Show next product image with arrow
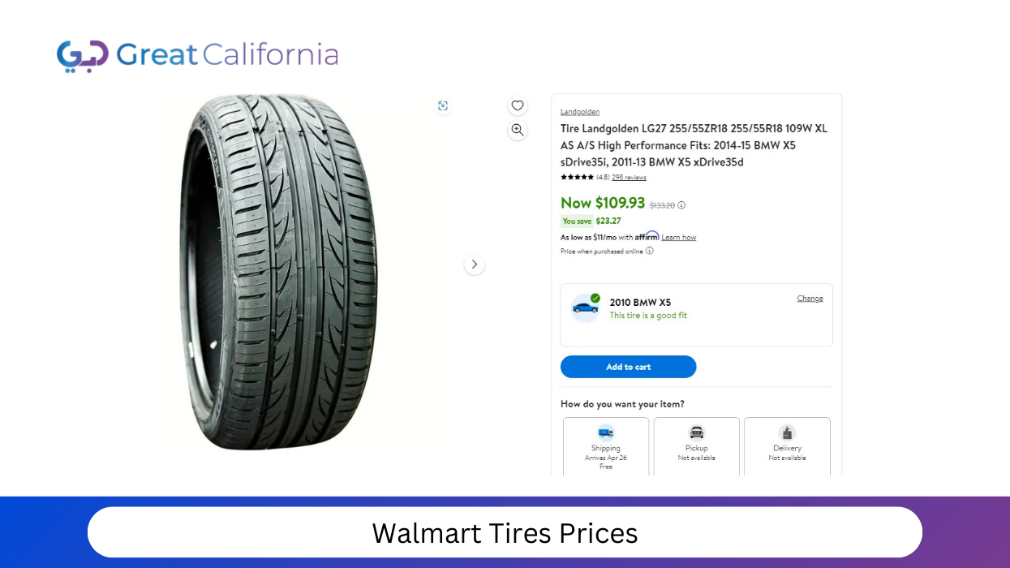This screenshot has width=1010, height=568. point(475,265)
